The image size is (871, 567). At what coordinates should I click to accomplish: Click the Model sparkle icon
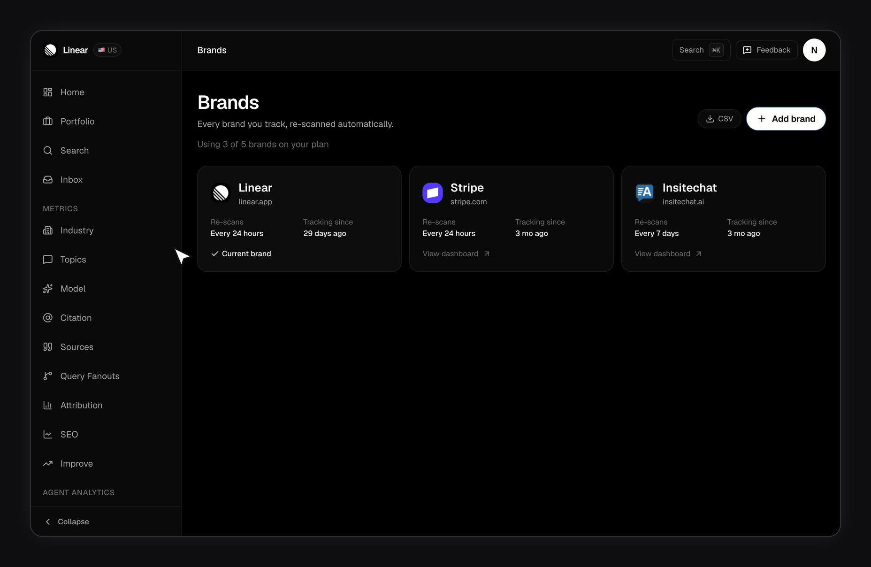coord(48,289)
